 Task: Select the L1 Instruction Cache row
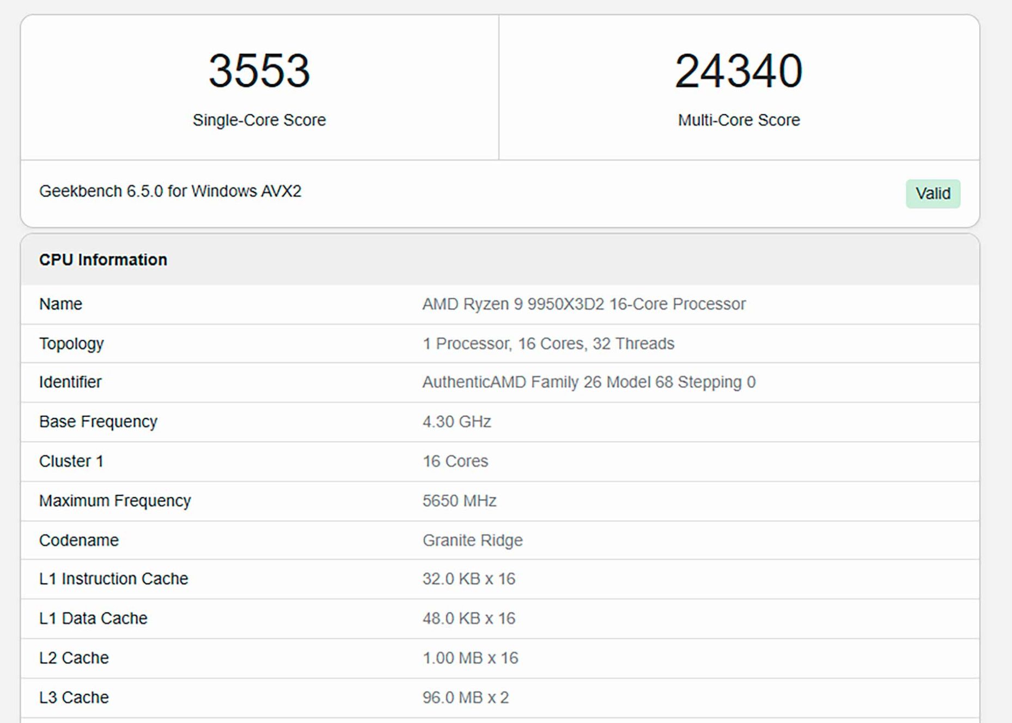point(113,579)
